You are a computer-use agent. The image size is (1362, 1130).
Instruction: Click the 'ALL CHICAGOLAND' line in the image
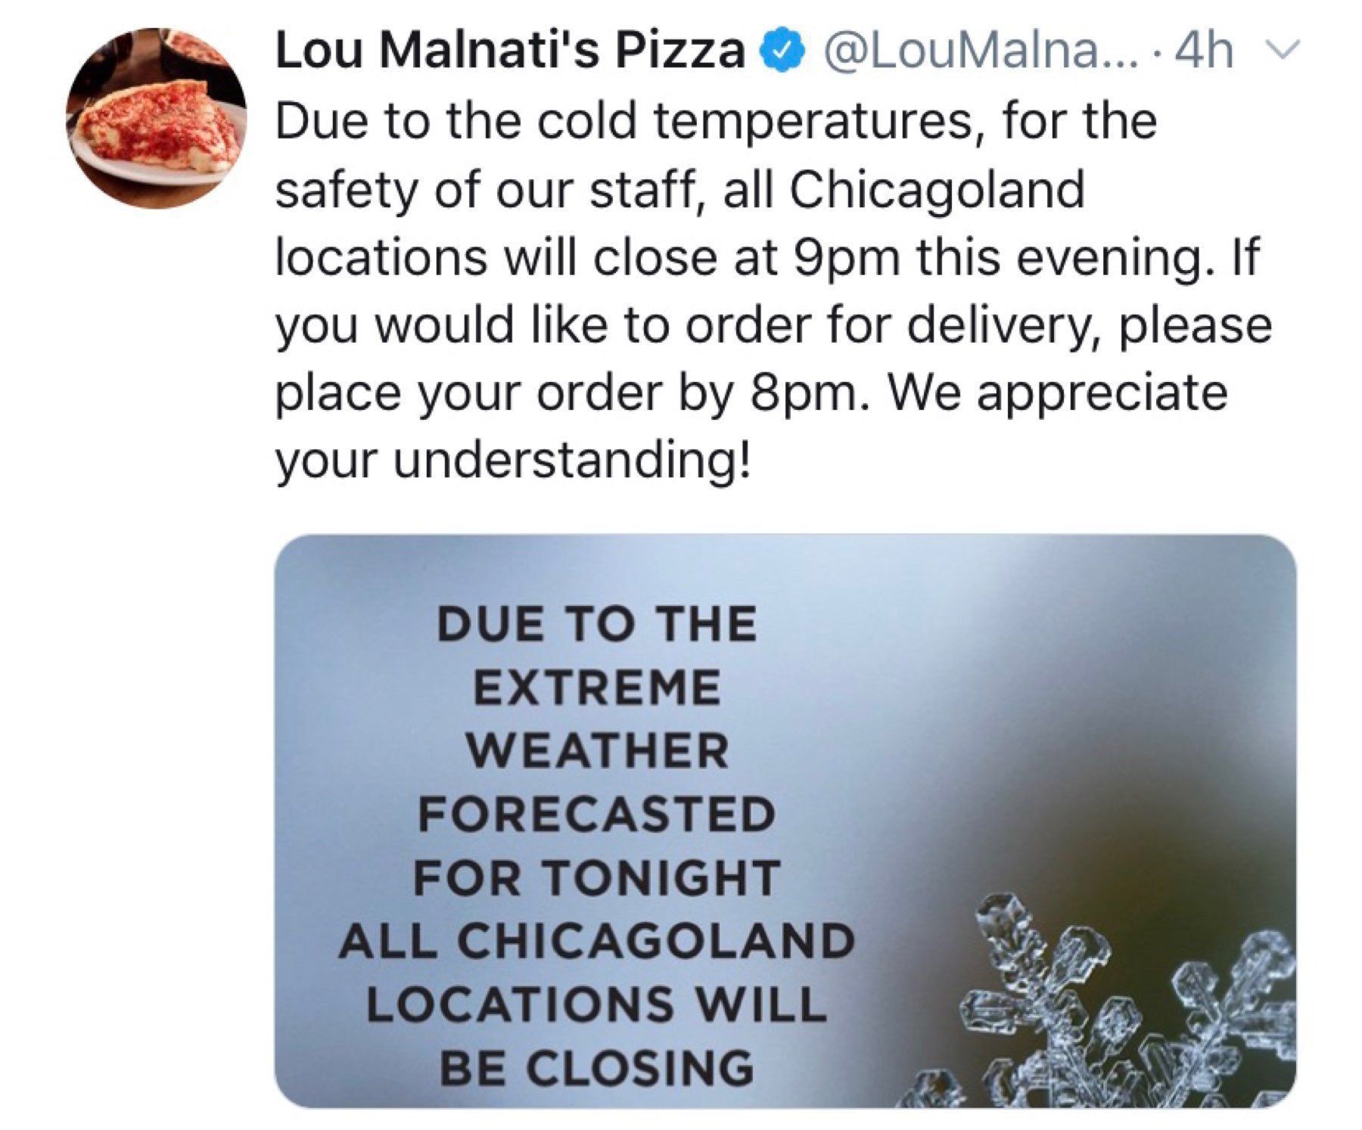tap(597, 942)
